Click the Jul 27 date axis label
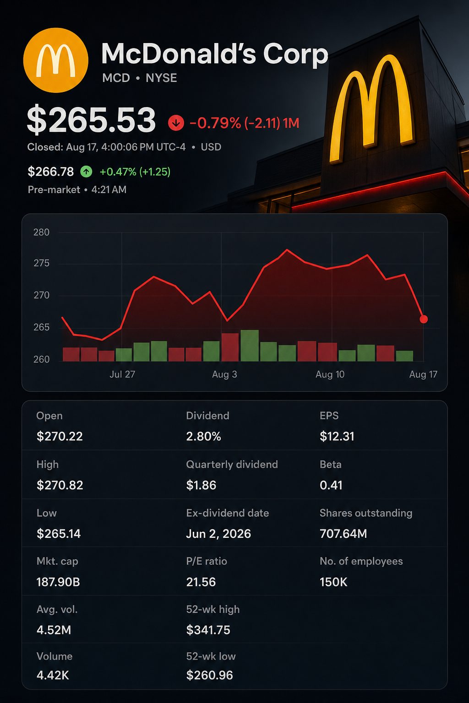Screen dimensions: 469x703 pyautogui.click(x=122, y=374)
